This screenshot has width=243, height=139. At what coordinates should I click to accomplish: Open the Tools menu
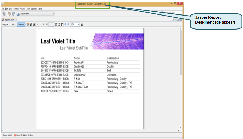28,9
